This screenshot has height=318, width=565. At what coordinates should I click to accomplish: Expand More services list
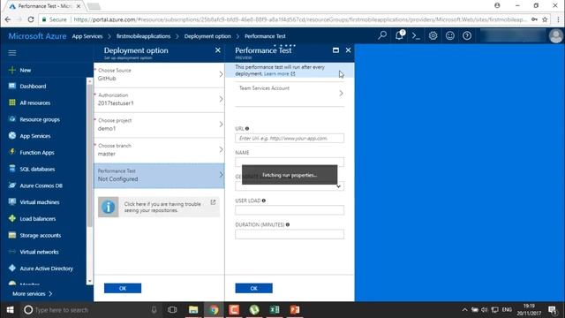32,294
